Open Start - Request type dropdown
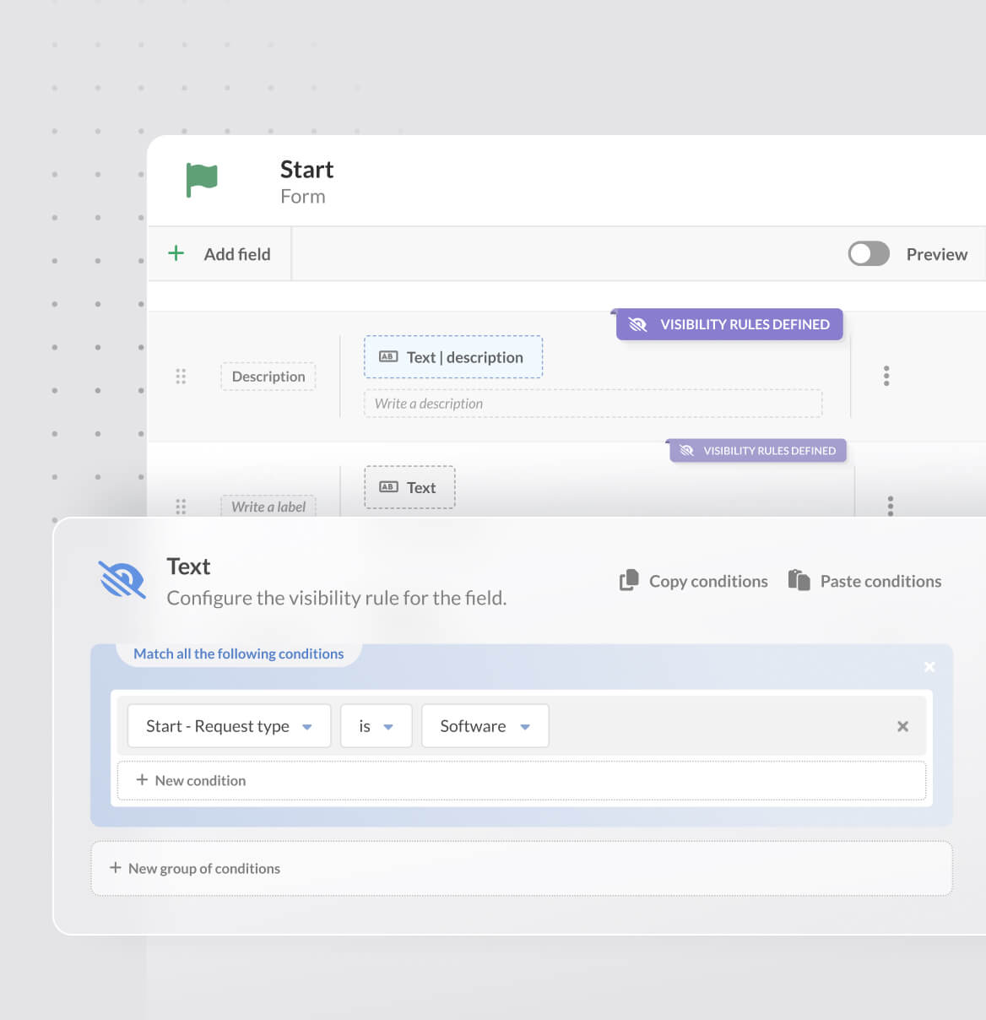Image resolution: width=986 pixels, height=1020 pixels. (x=229, y=726)
